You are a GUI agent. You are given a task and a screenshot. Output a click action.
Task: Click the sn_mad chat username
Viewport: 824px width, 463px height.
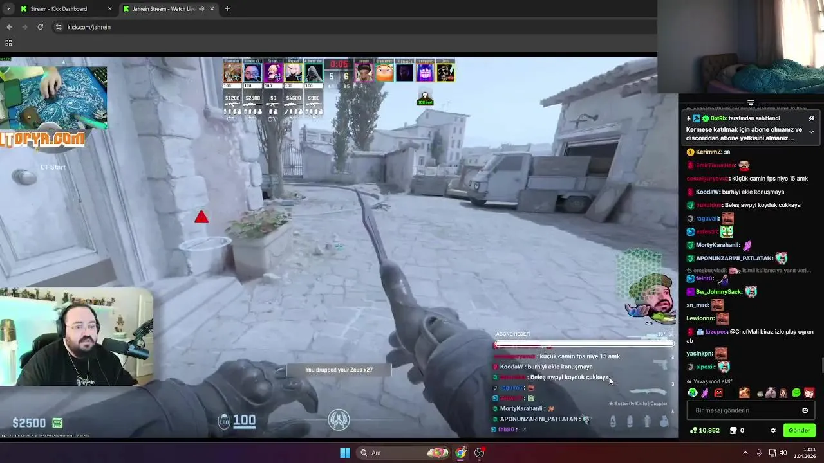click(x=698, y=305)
